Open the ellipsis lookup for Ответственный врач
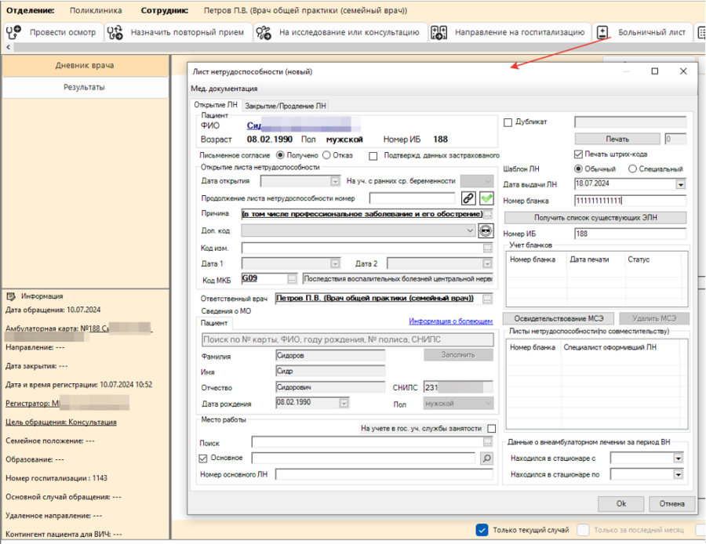706x544 pixels. [x=488, y=299]
